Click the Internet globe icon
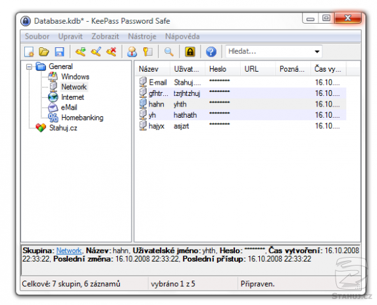The width and height of the screenshot is (377, 305). pyautogui.click(x=53, y=97)
